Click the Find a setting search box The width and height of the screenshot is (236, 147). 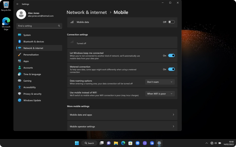pyautogui.click(x=38, y=26)
